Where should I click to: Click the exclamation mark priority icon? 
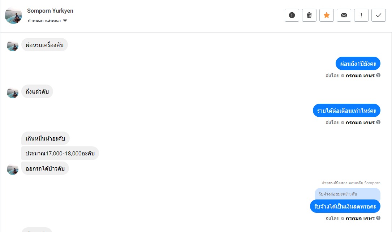pyautogui.click(x=361, y=15)
